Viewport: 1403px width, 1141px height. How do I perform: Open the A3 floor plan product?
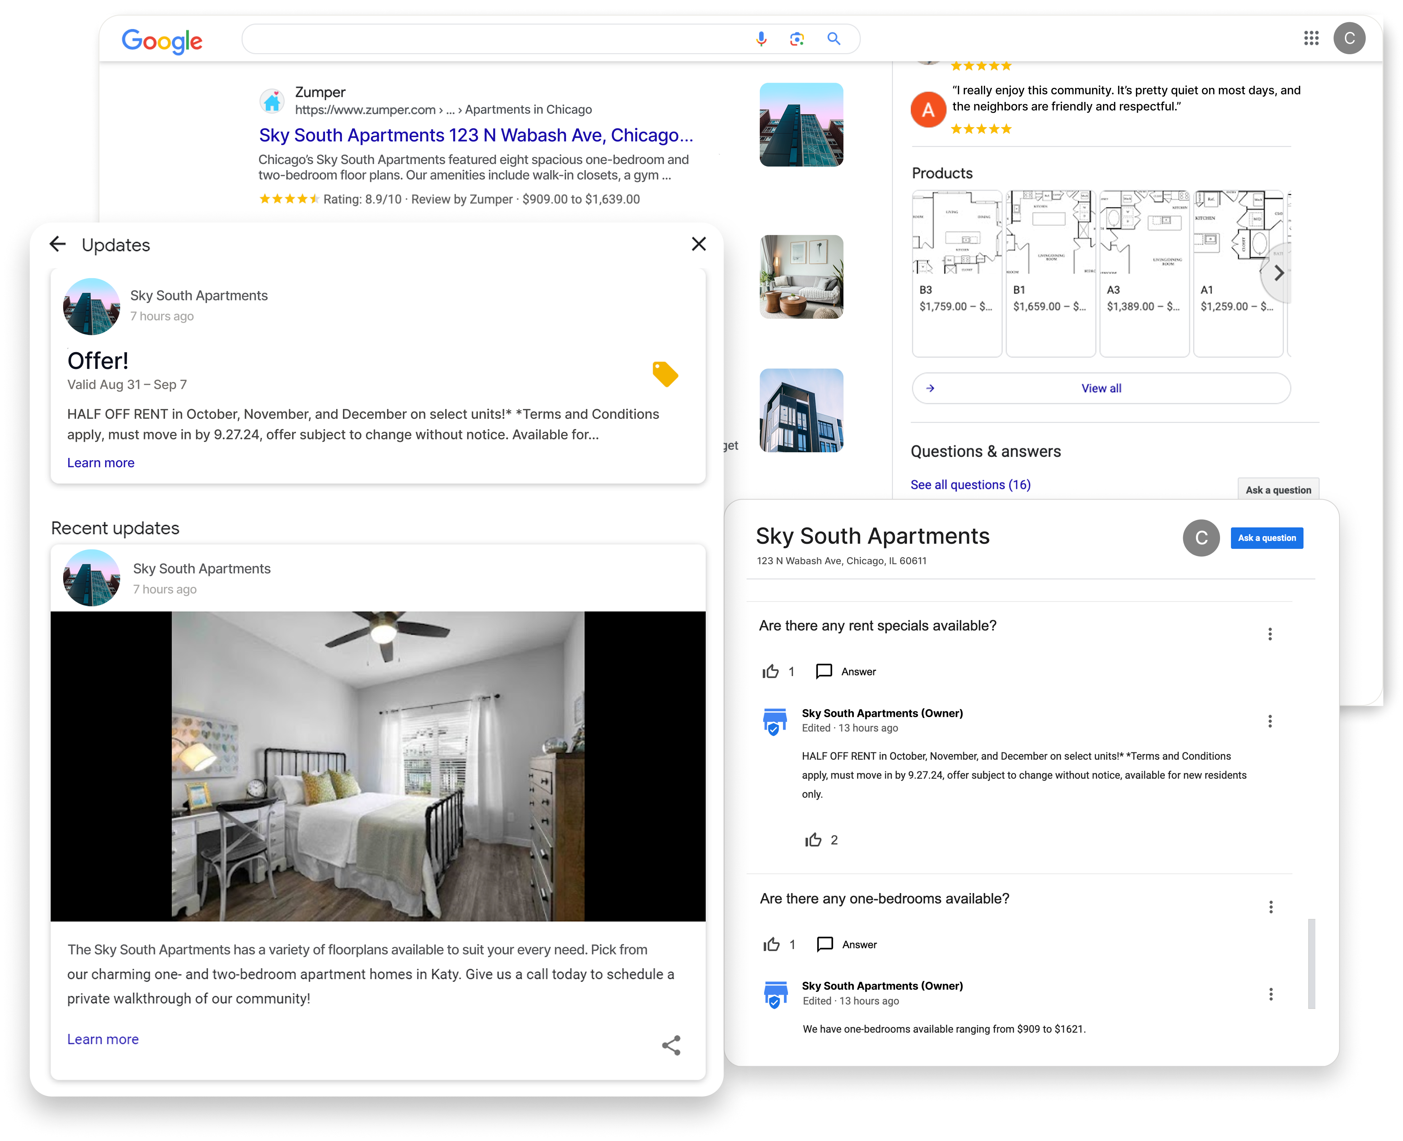click(x=1144, y=273)
